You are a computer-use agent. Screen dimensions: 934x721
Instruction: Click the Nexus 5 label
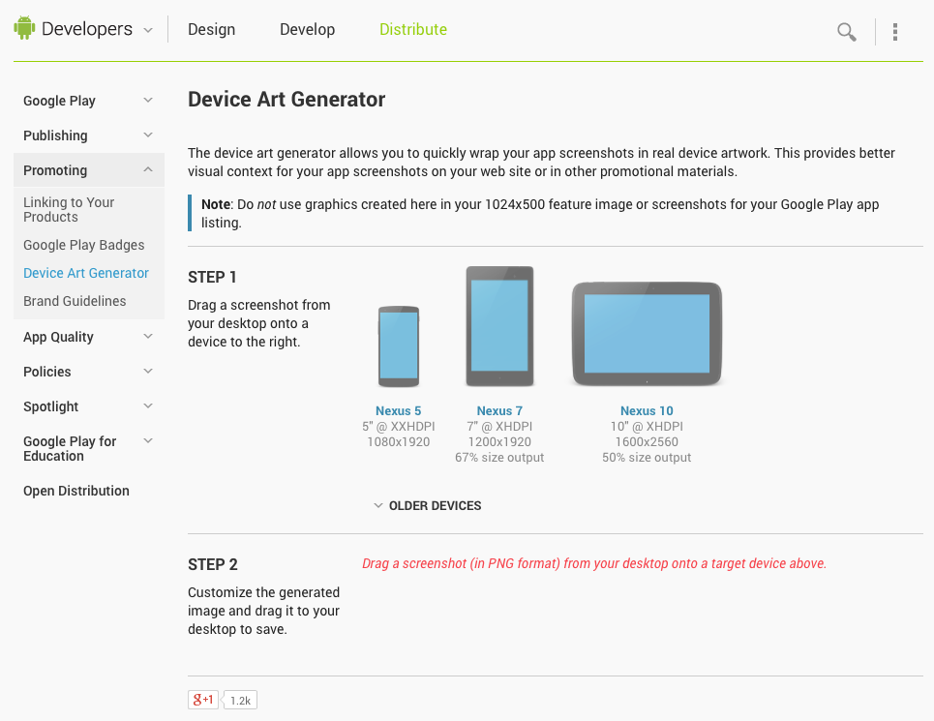399,410
